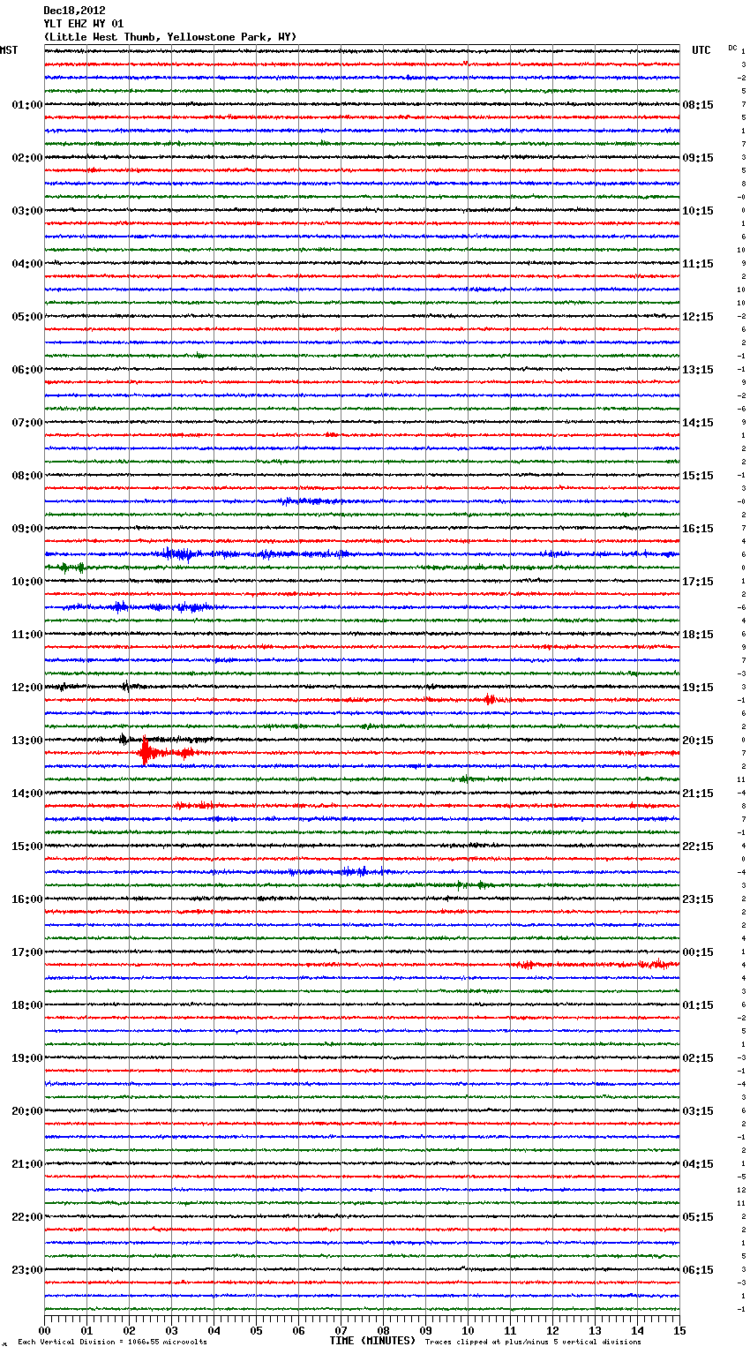Click the 04:15 UTC time label
Screen dimensions: 750x1354
(x=698, y=1164)
